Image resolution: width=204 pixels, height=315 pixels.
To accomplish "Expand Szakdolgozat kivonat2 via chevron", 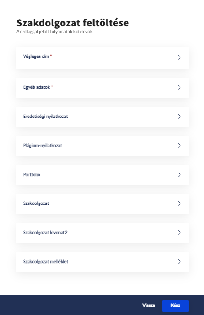I will tap(179, 233).
